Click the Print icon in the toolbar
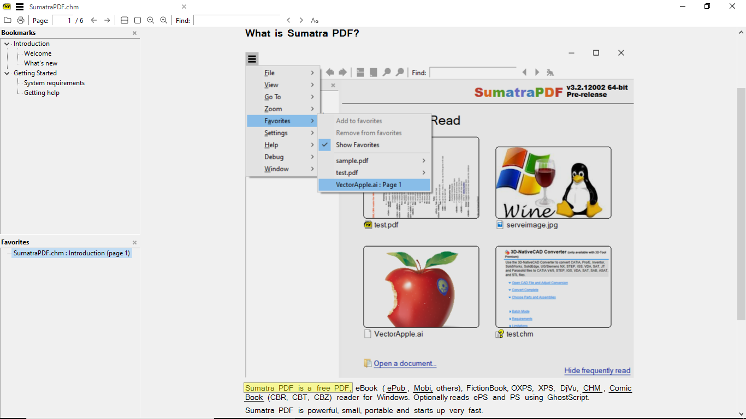Screen dimensions: 746x419 (x=21, y=20)
